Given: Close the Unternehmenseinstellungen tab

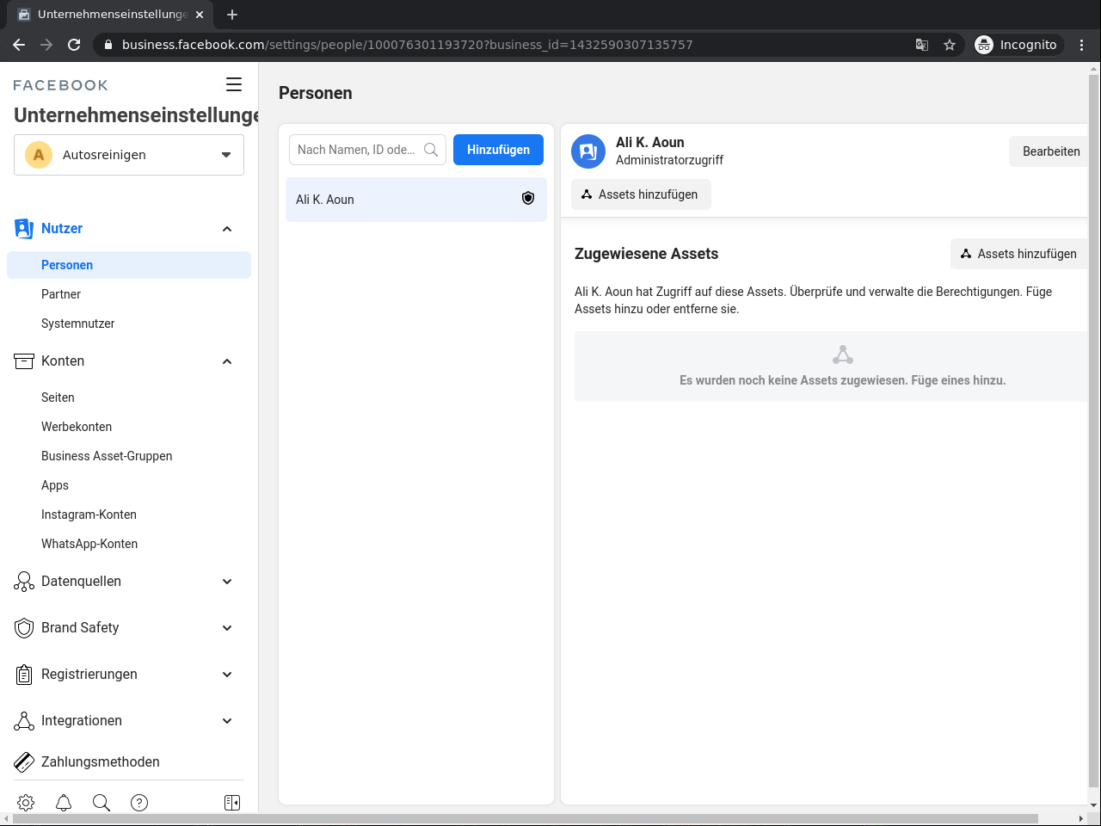Looking at the screenshot, I should [x=200, y=15].
